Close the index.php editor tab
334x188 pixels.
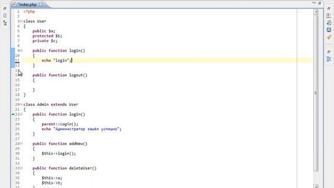[x=40, y=4]
